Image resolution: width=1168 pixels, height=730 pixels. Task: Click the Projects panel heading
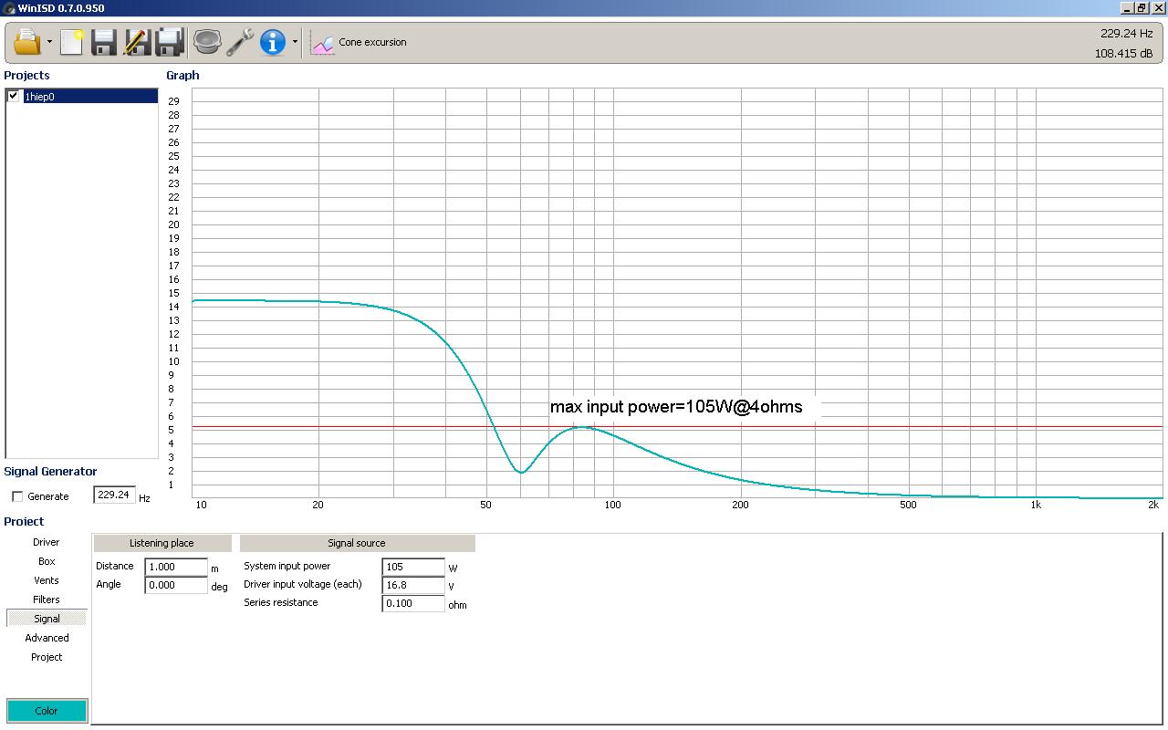[x=26, y=76]
